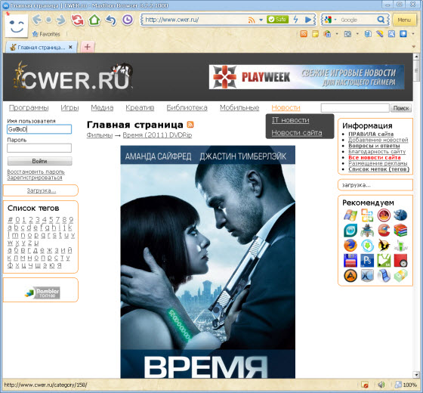
Task: Click the Время movie poster image
Action: pos(208,261)
